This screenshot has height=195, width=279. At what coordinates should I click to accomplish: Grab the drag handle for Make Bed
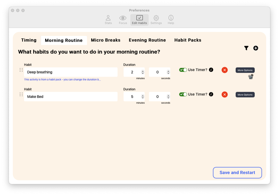pos(21,94)
